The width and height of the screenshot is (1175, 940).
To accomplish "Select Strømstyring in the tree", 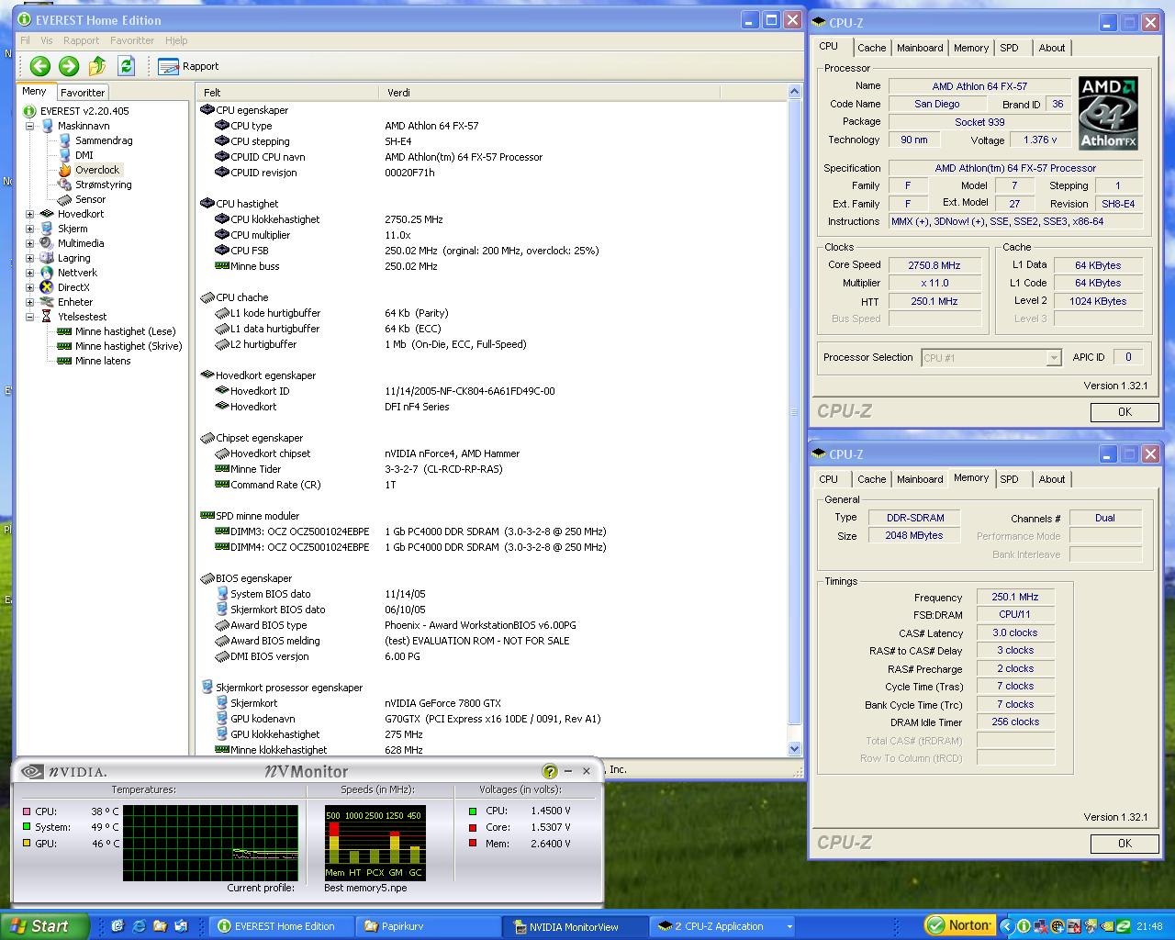I will (104, 185).
